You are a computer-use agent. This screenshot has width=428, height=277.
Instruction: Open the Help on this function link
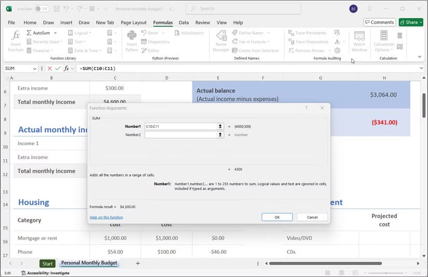[106, 217]
